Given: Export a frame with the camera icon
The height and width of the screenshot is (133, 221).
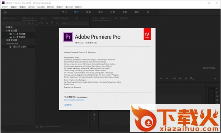Looking at the screenshot, I should coord(186,79).
